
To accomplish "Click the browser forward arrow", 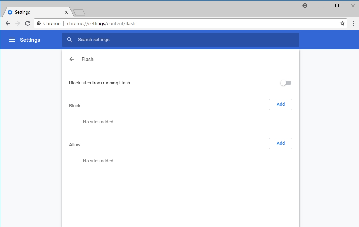I will point(18,23).
